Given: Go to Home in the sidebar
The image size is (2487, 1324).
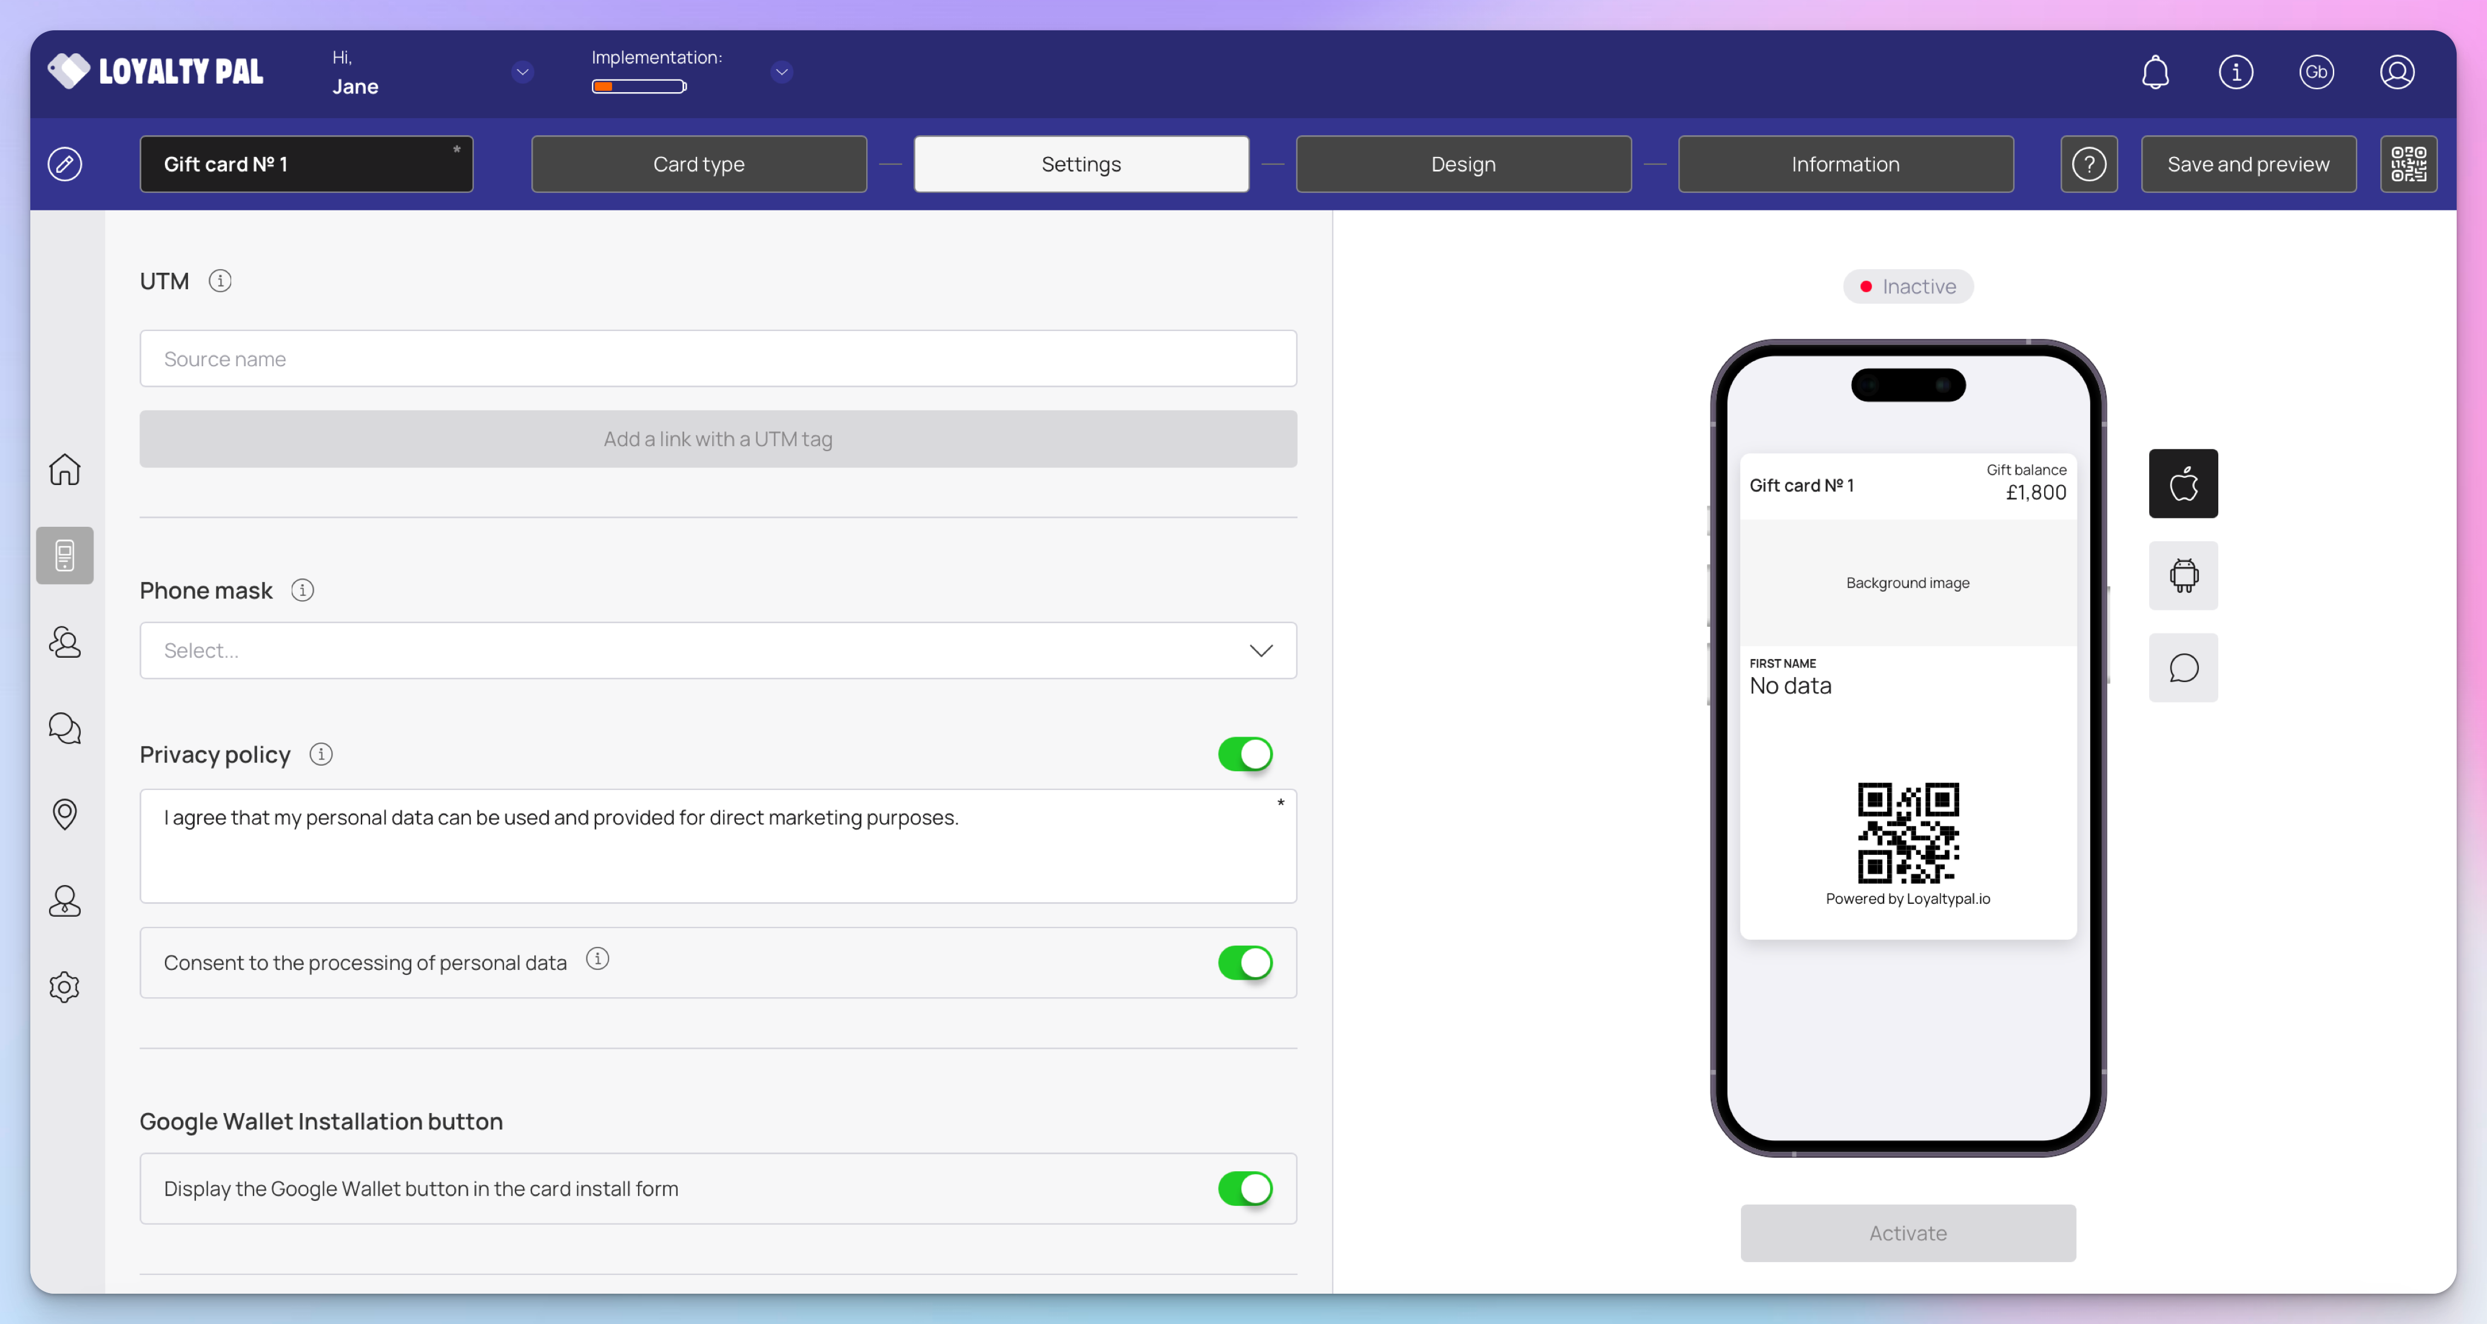Looking at the screenshot, I should pyautogui.click(x=65, y=470).
